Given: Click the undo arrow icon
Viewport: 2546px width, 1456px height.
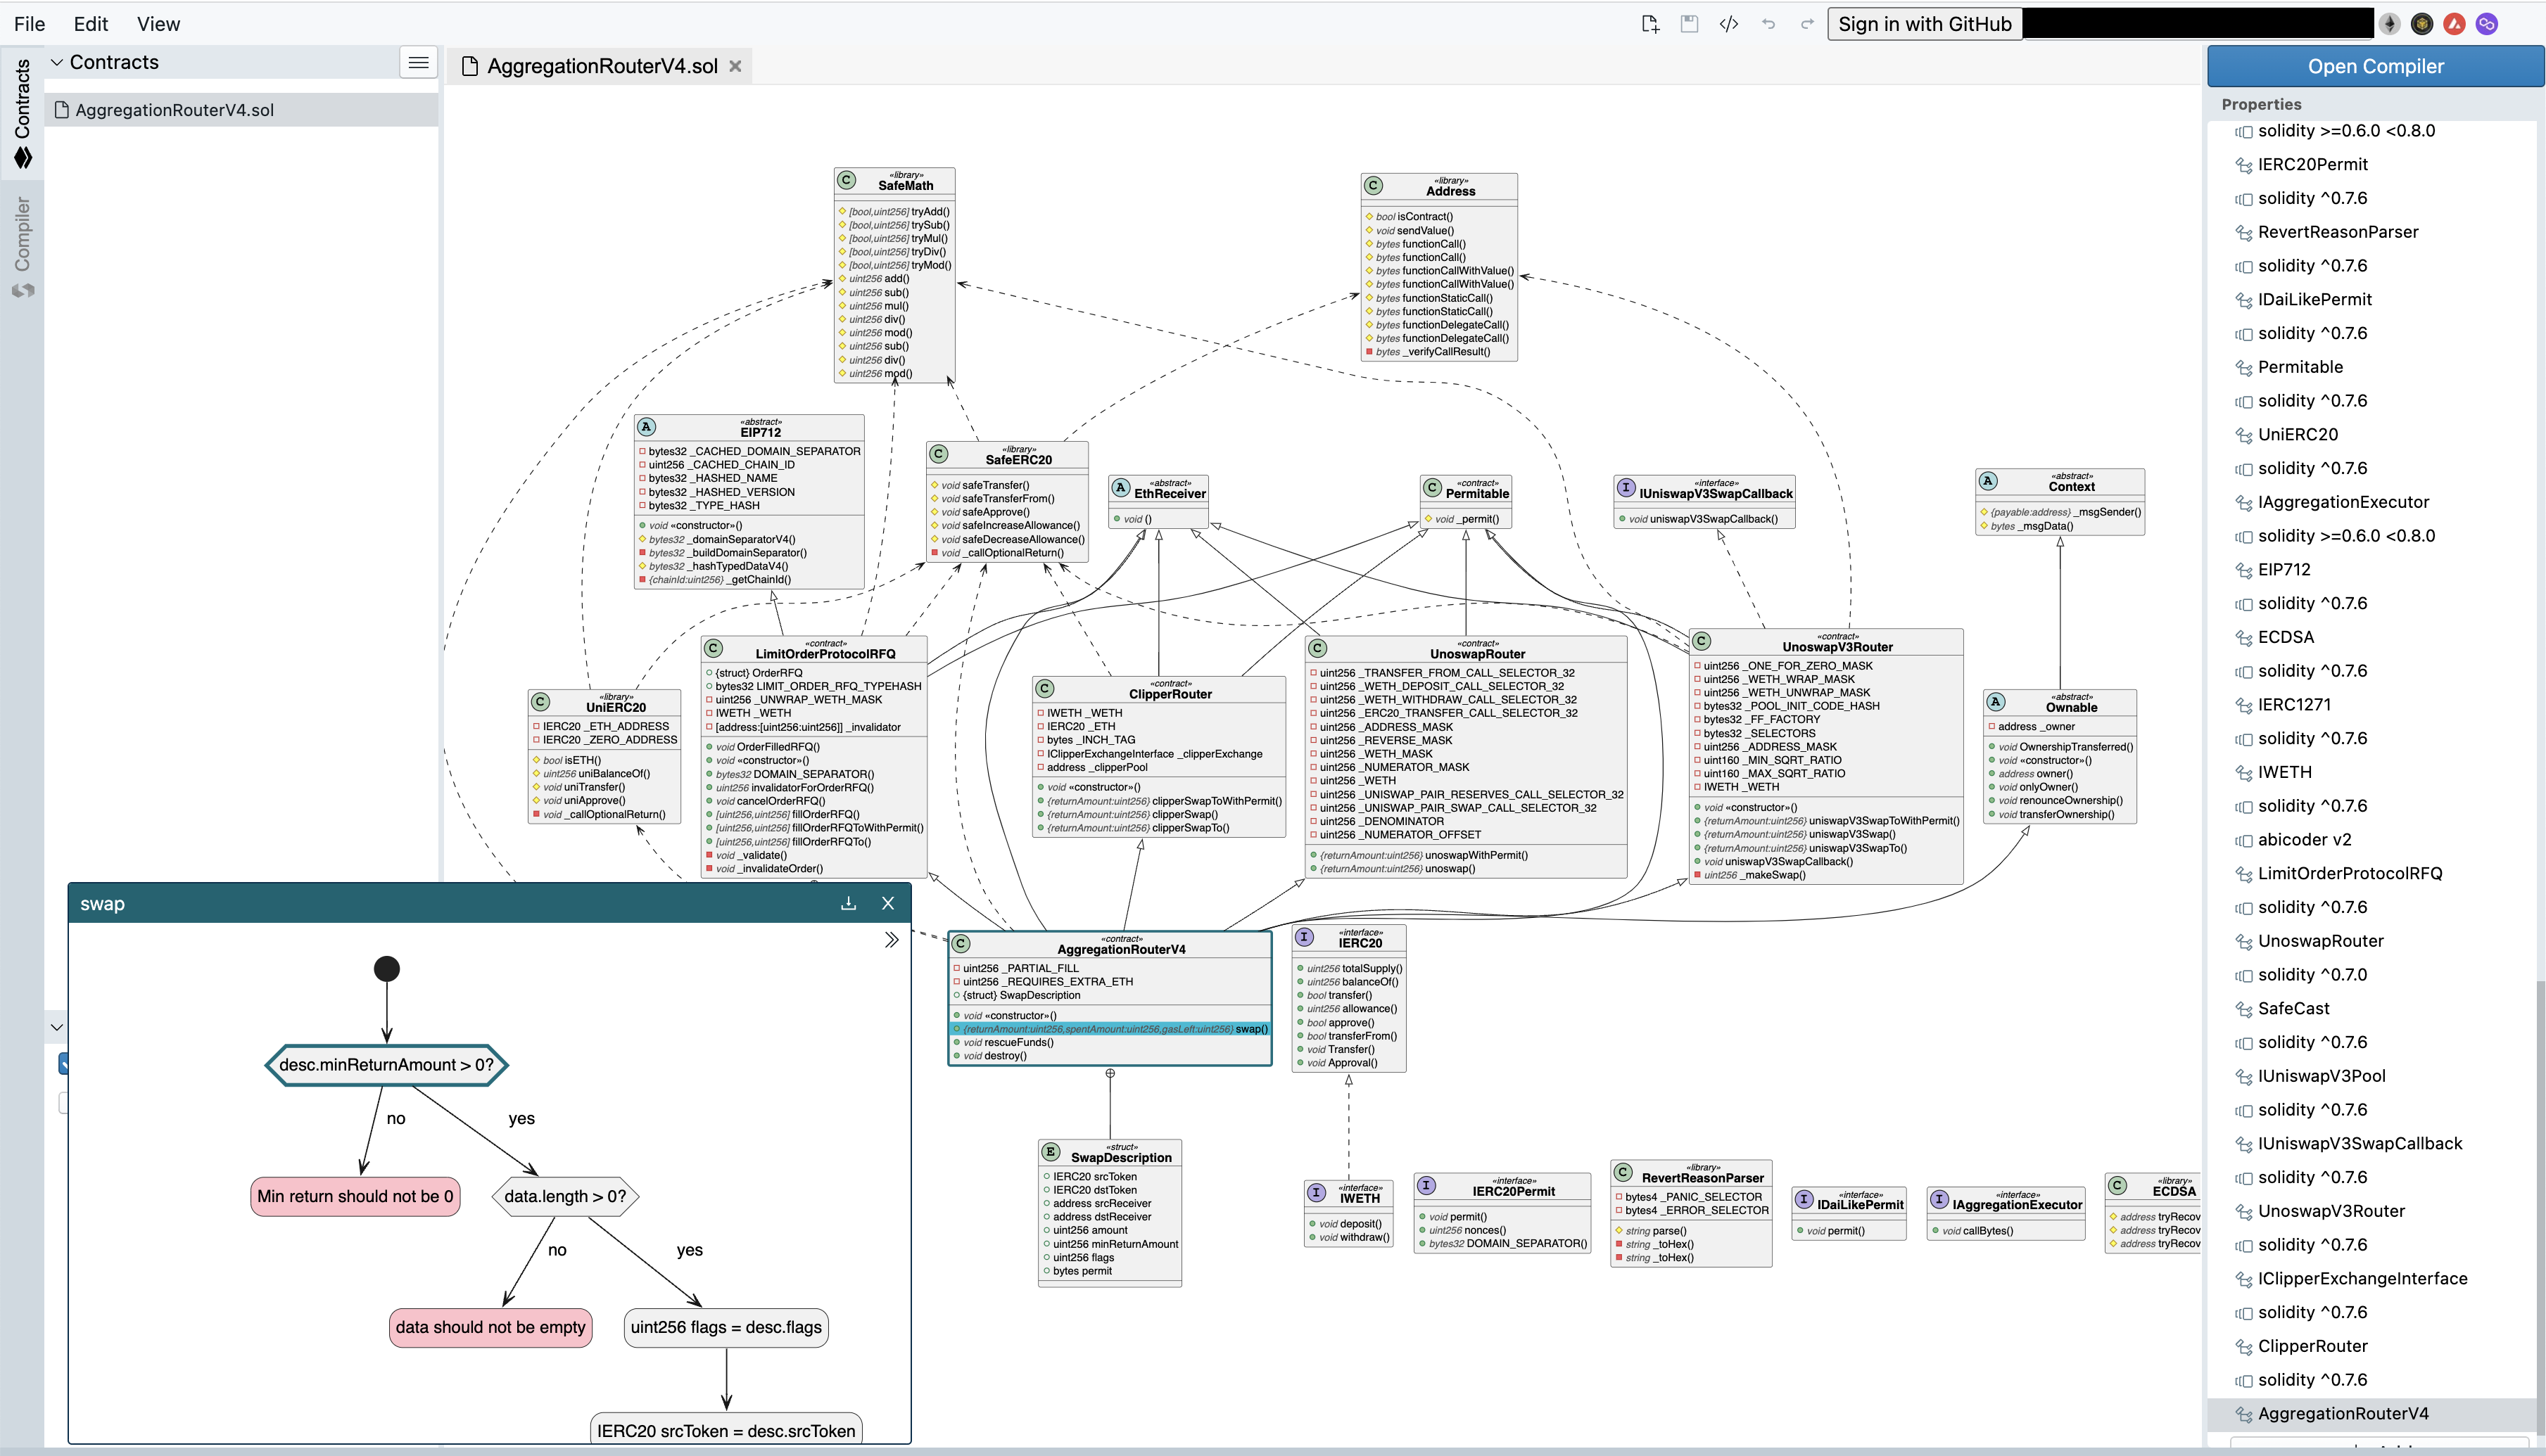Looking at the screenshot, I should click(x=1768, y=24).
